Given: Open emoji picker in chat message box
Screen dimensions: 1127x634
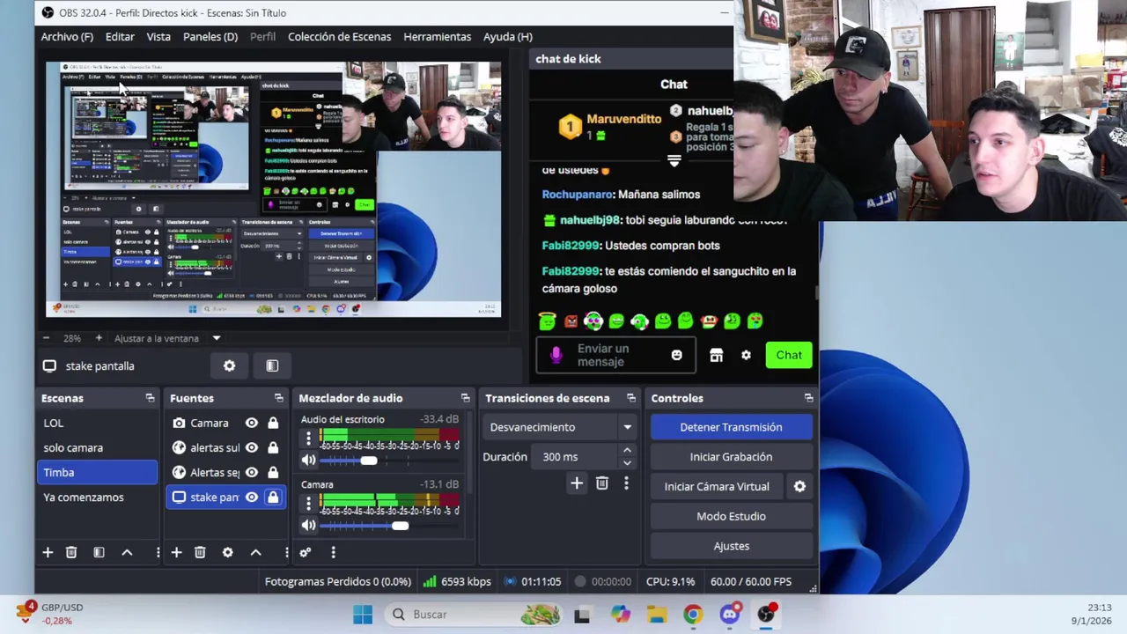Looking at the screenshot, I should 676,355.
